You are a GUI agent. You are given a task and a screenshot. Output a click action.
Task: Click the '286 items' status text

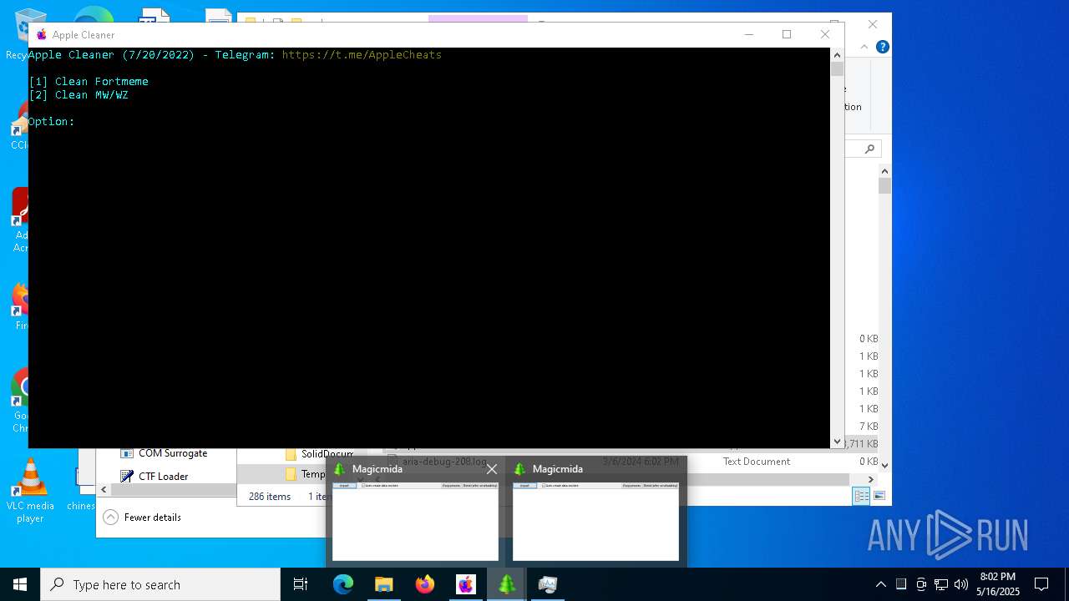click(x=270, y=497)
